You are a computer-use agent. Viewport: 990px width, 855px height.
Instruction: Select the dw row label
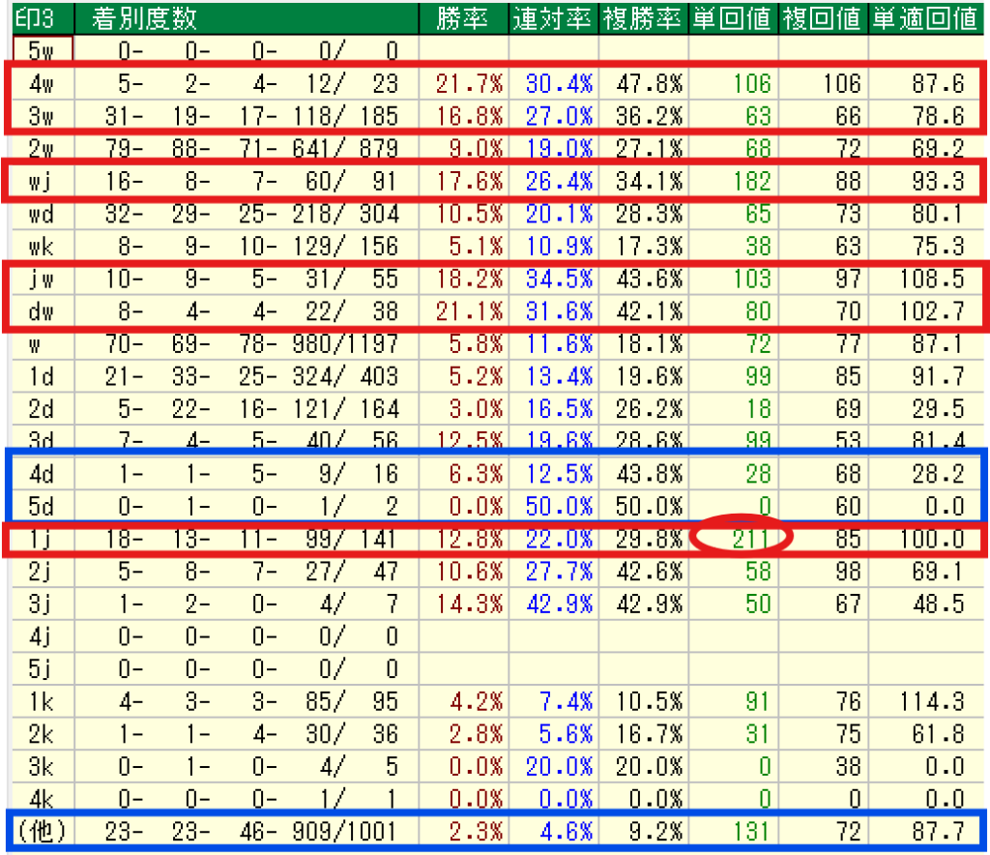[42, 312]
